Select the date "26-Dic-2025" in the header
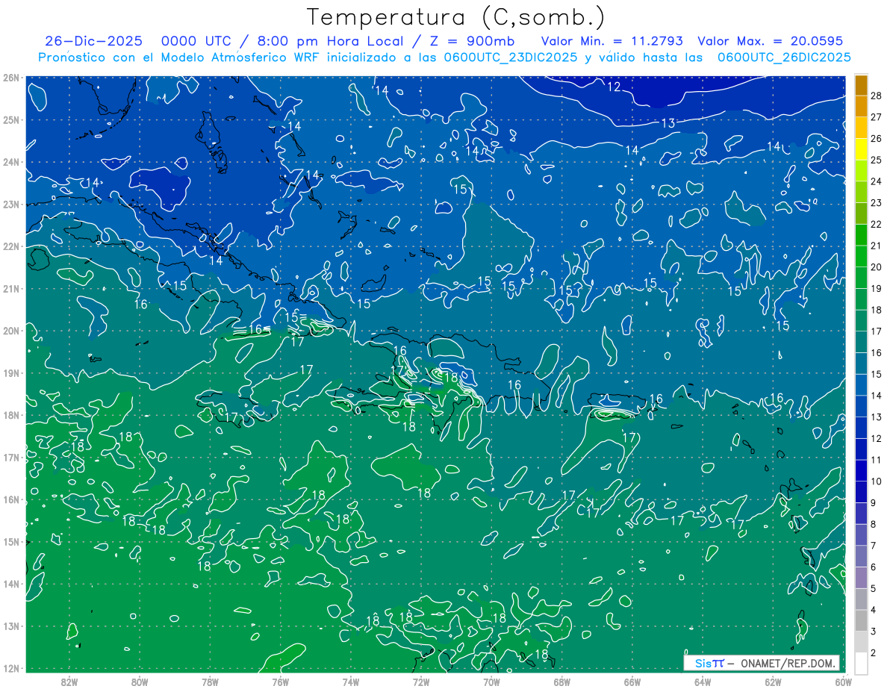This screenshot has height=692, width=896. [93, 41]
